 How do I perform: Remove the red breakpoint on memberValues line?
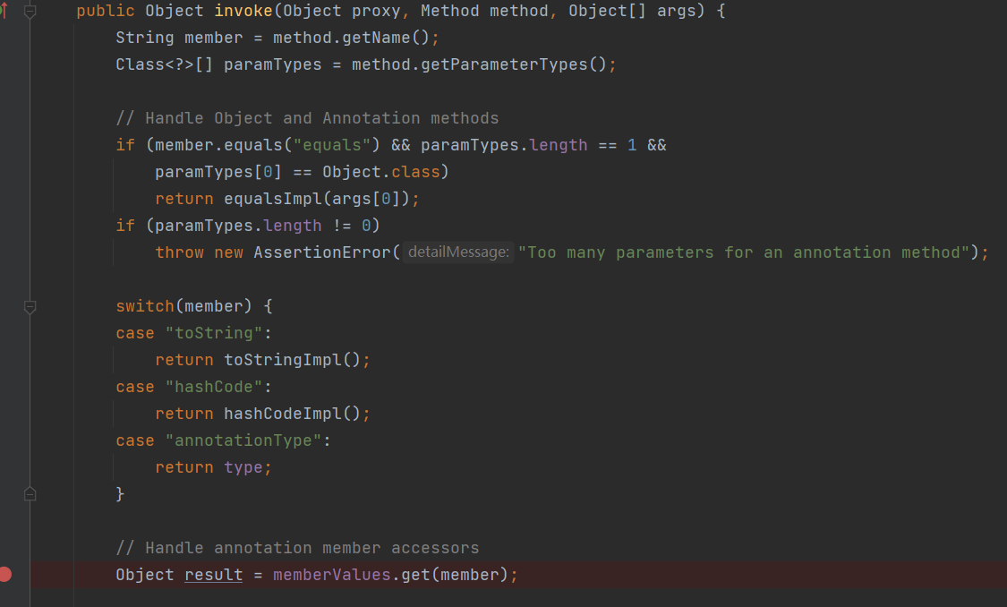[5, 575]
